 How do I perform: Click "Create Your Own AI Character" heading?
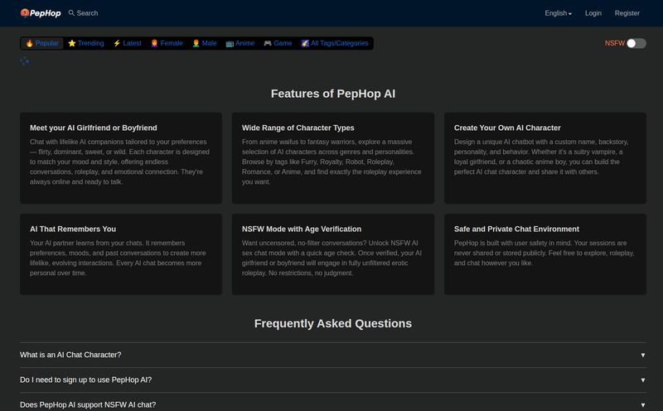[x=507, y=128]
